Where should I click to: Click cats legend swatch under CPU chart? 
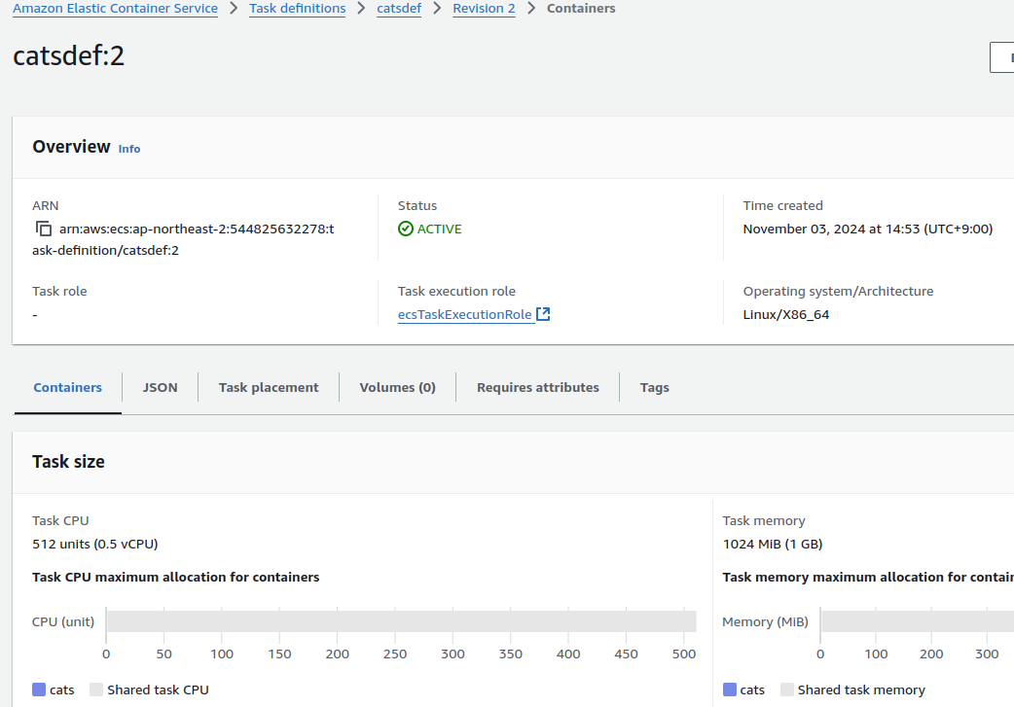click(x=39, y=689)
